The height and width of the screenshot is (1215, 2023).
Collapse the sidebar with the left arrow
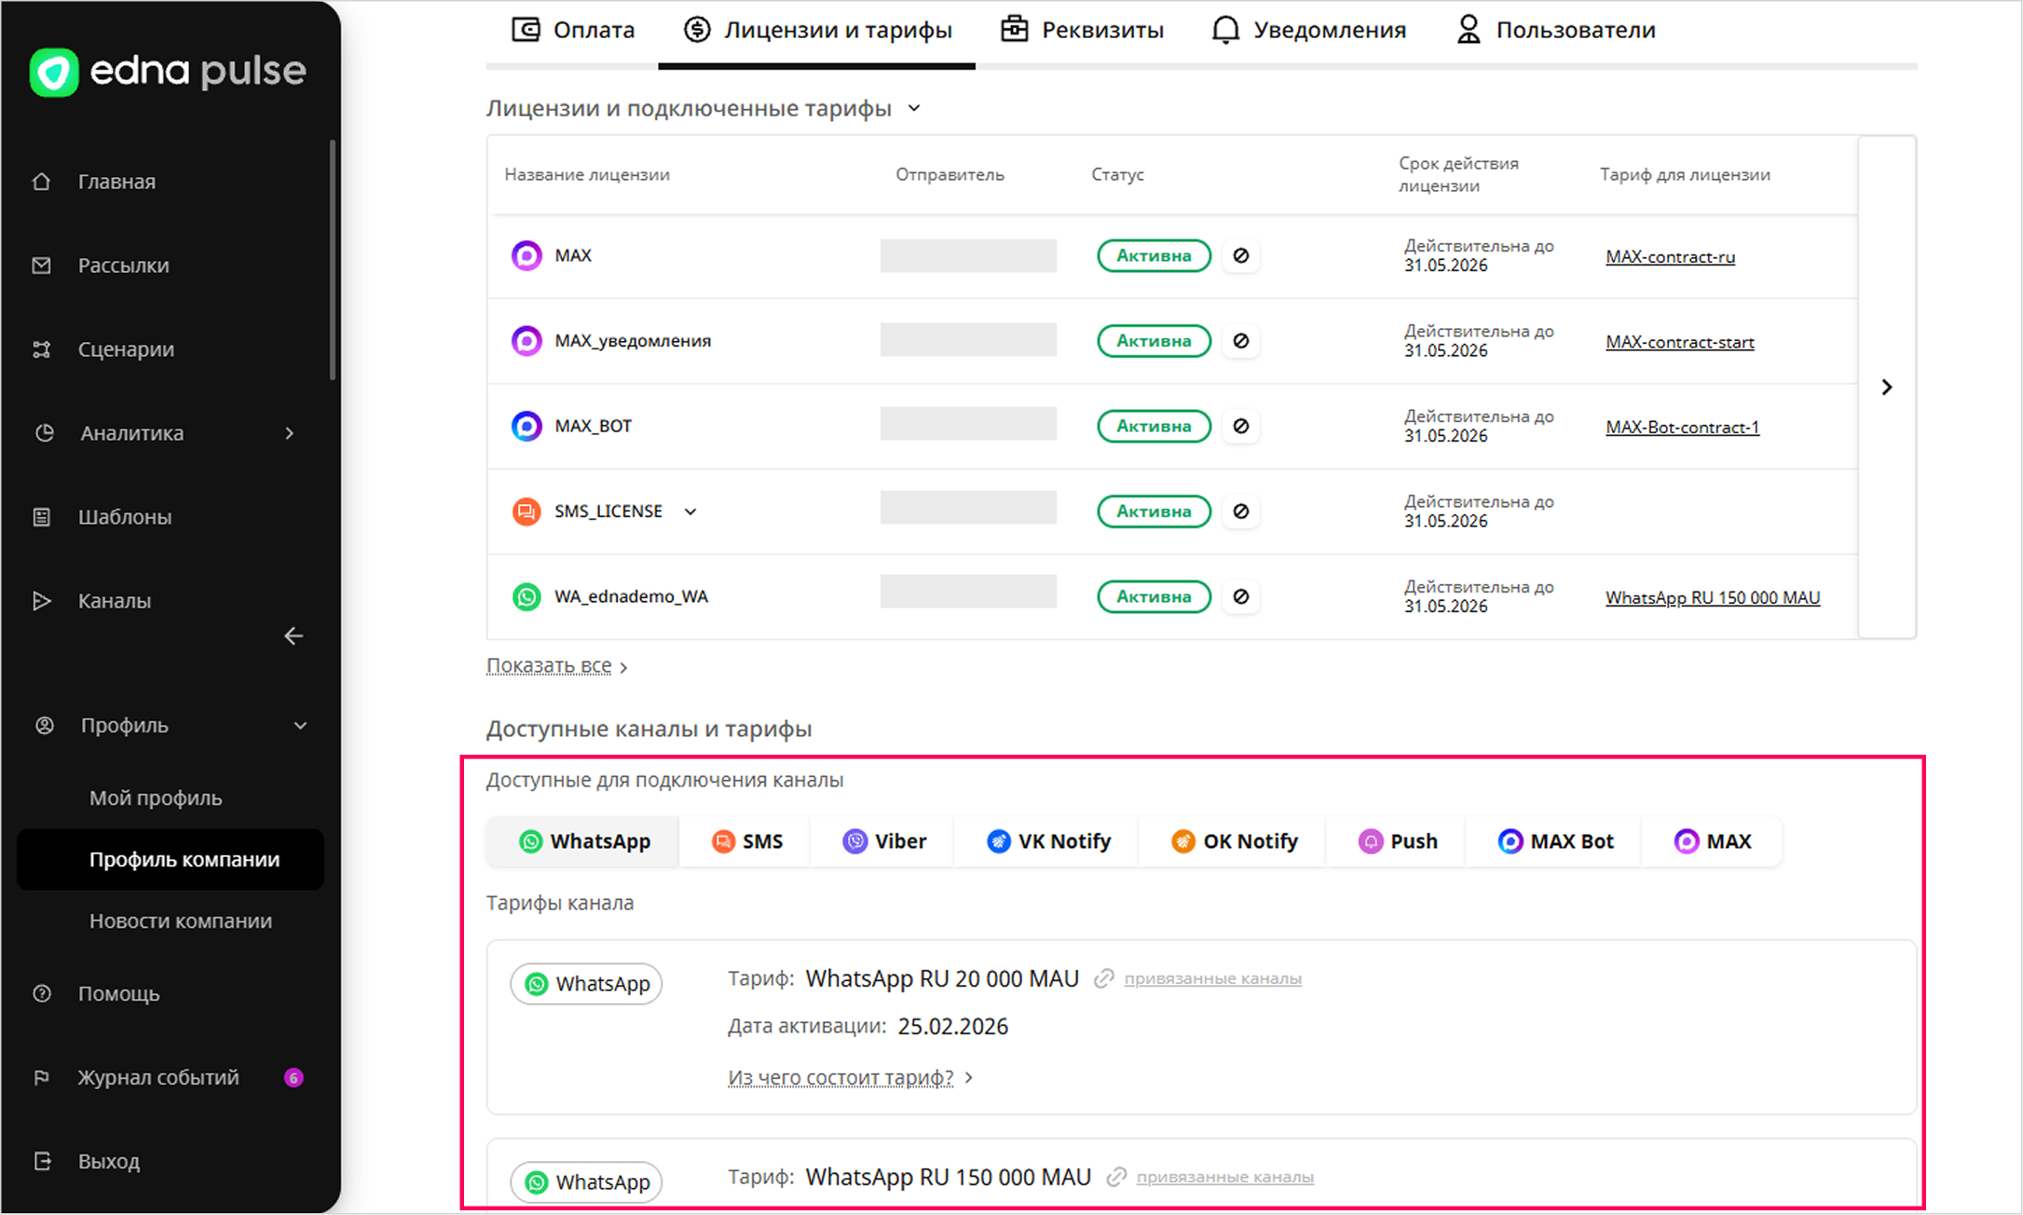[x=294, y=636]
